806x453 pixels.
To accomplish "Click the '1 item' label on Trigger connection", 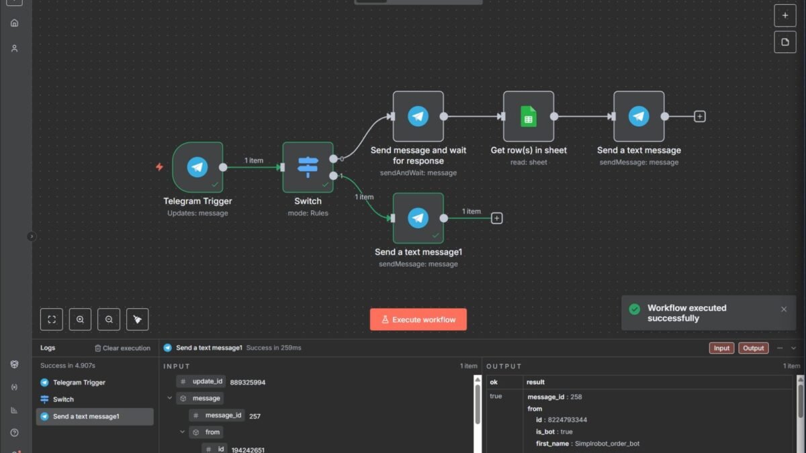I will pyautogui.click(x=254, y=160).
